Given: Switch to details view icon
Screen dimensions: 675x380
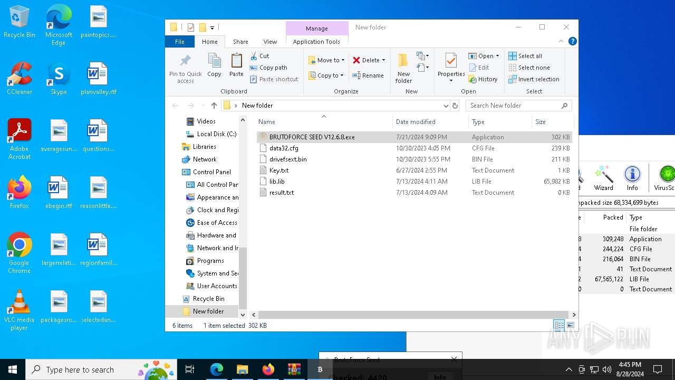Looking at the screenshot, I should pos(559,326).
